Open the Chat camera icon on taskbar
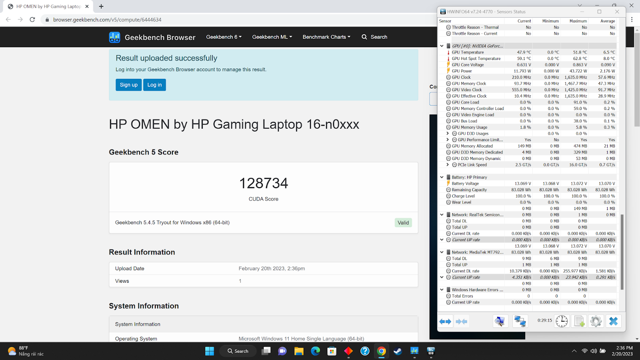 click(282, 351)
